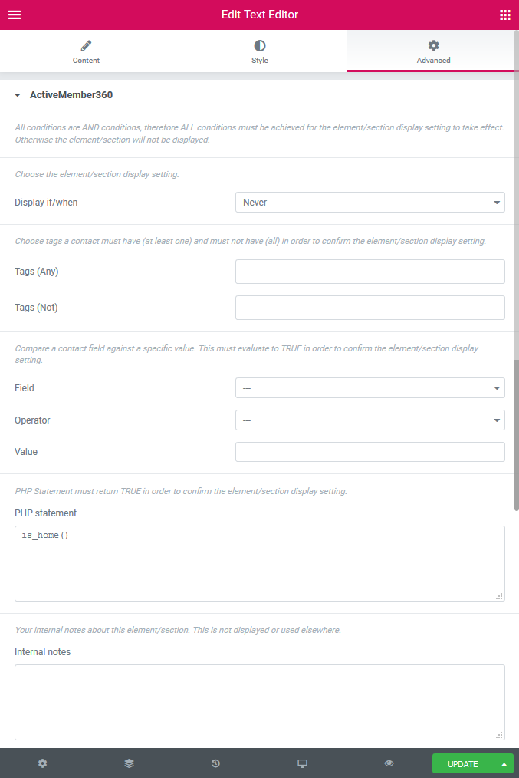Open the Navigator layers icon
The height and width of the screenshot is (778, 519).
click(x=129, y=763)
